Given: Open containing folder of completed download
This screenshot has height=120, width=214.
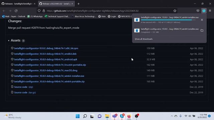Looking at the screenshot, I should pyautogui.click(x=202, y=30).
